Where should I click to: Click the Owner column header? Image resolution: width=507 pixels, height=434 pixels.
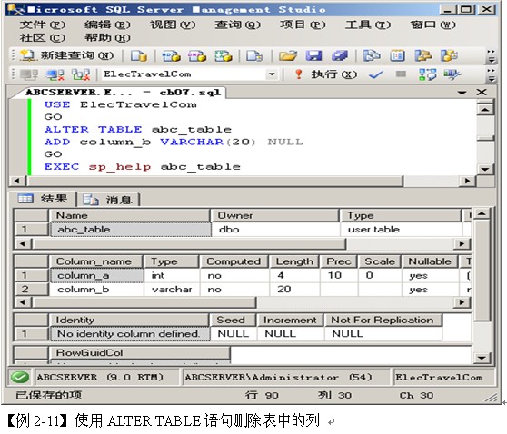tap(274, 215)
